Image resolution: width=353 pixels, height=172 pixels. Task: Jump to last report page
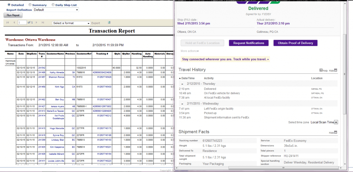pos(43,22)
